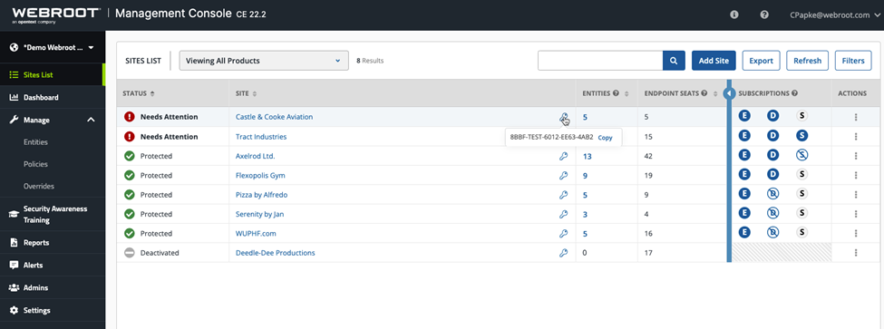Open the Deedle-Dee Productions site
The image size is (884, 329).
point(275,253)
